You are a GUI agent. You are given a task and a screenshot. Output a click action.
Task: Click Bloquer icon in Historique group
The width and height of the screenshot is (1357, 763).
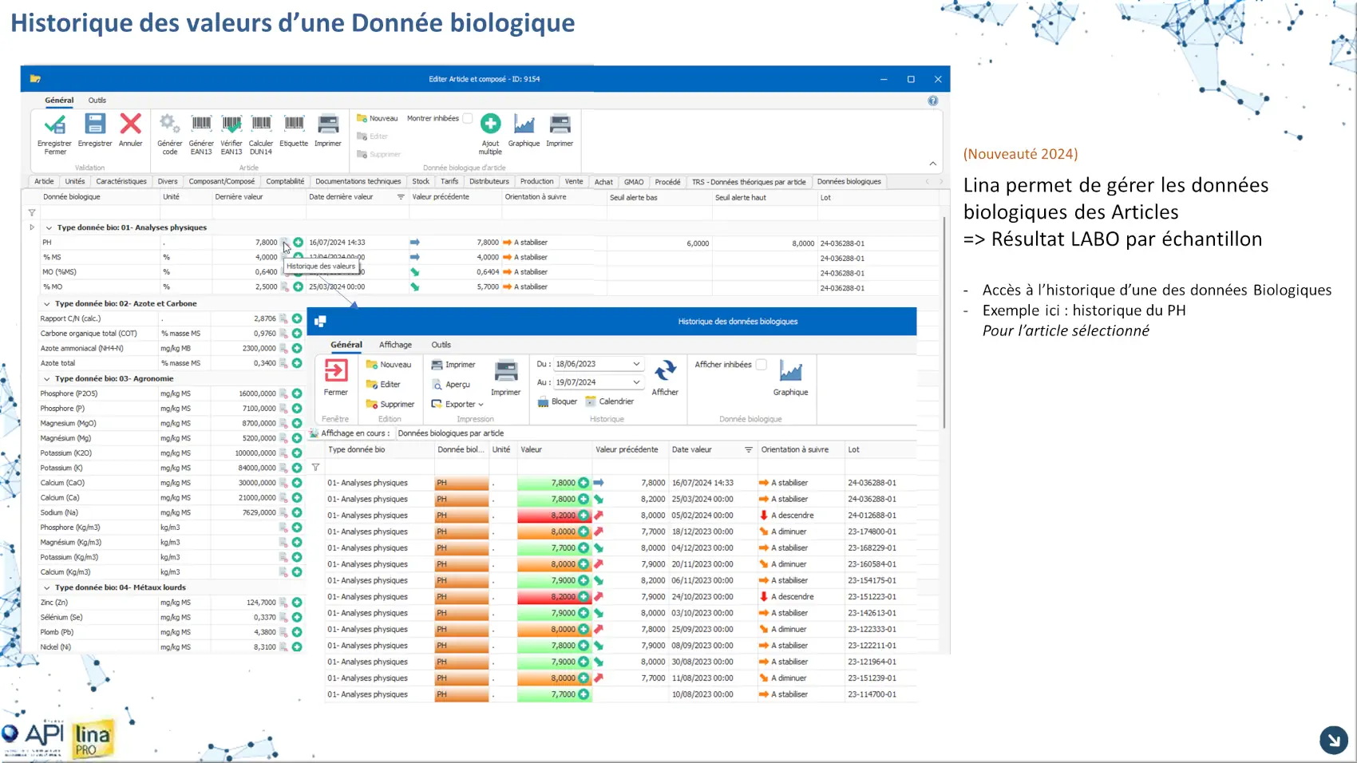point(544,401)
